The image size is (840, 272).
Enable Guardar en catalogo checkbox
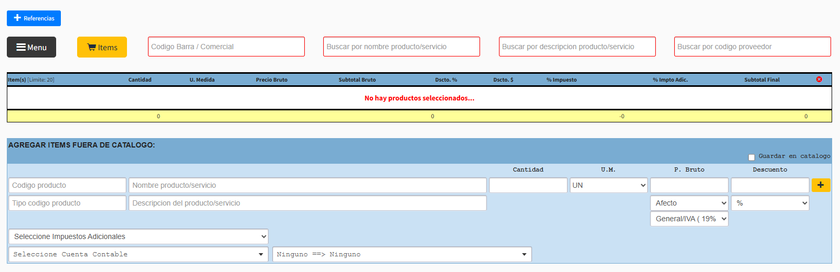[751, 157]
